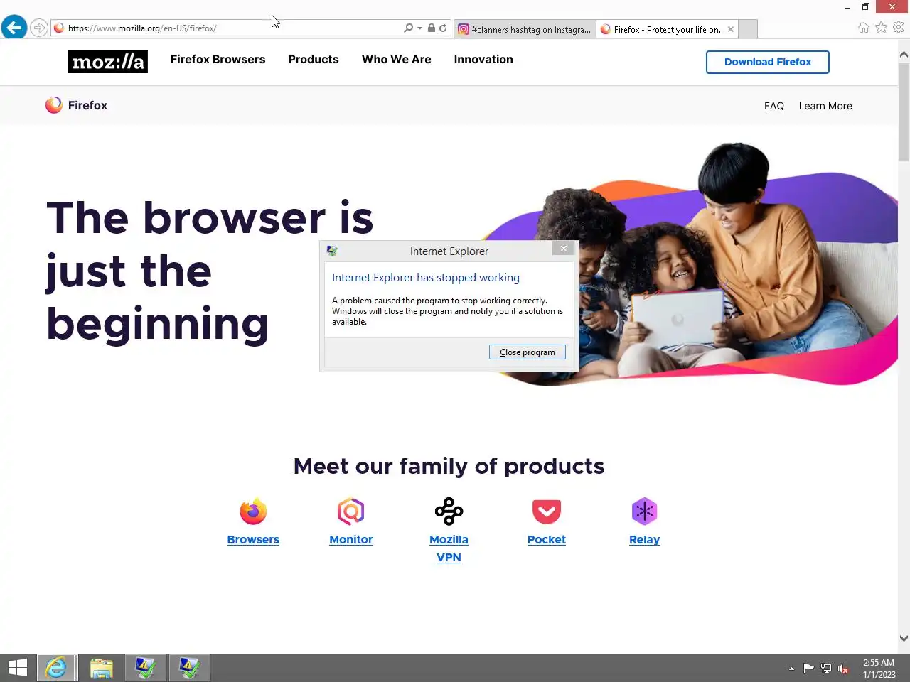This screenshot has width=910, height=682.
Task: Open the Who We Are menu
Action: tap(397, 60)
